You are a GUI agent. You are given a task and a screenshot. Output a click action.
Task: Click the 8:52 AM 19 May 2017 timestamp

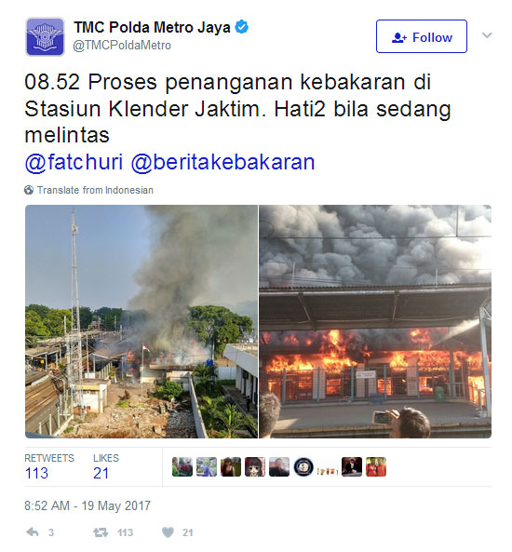click(x=88, y=505)
